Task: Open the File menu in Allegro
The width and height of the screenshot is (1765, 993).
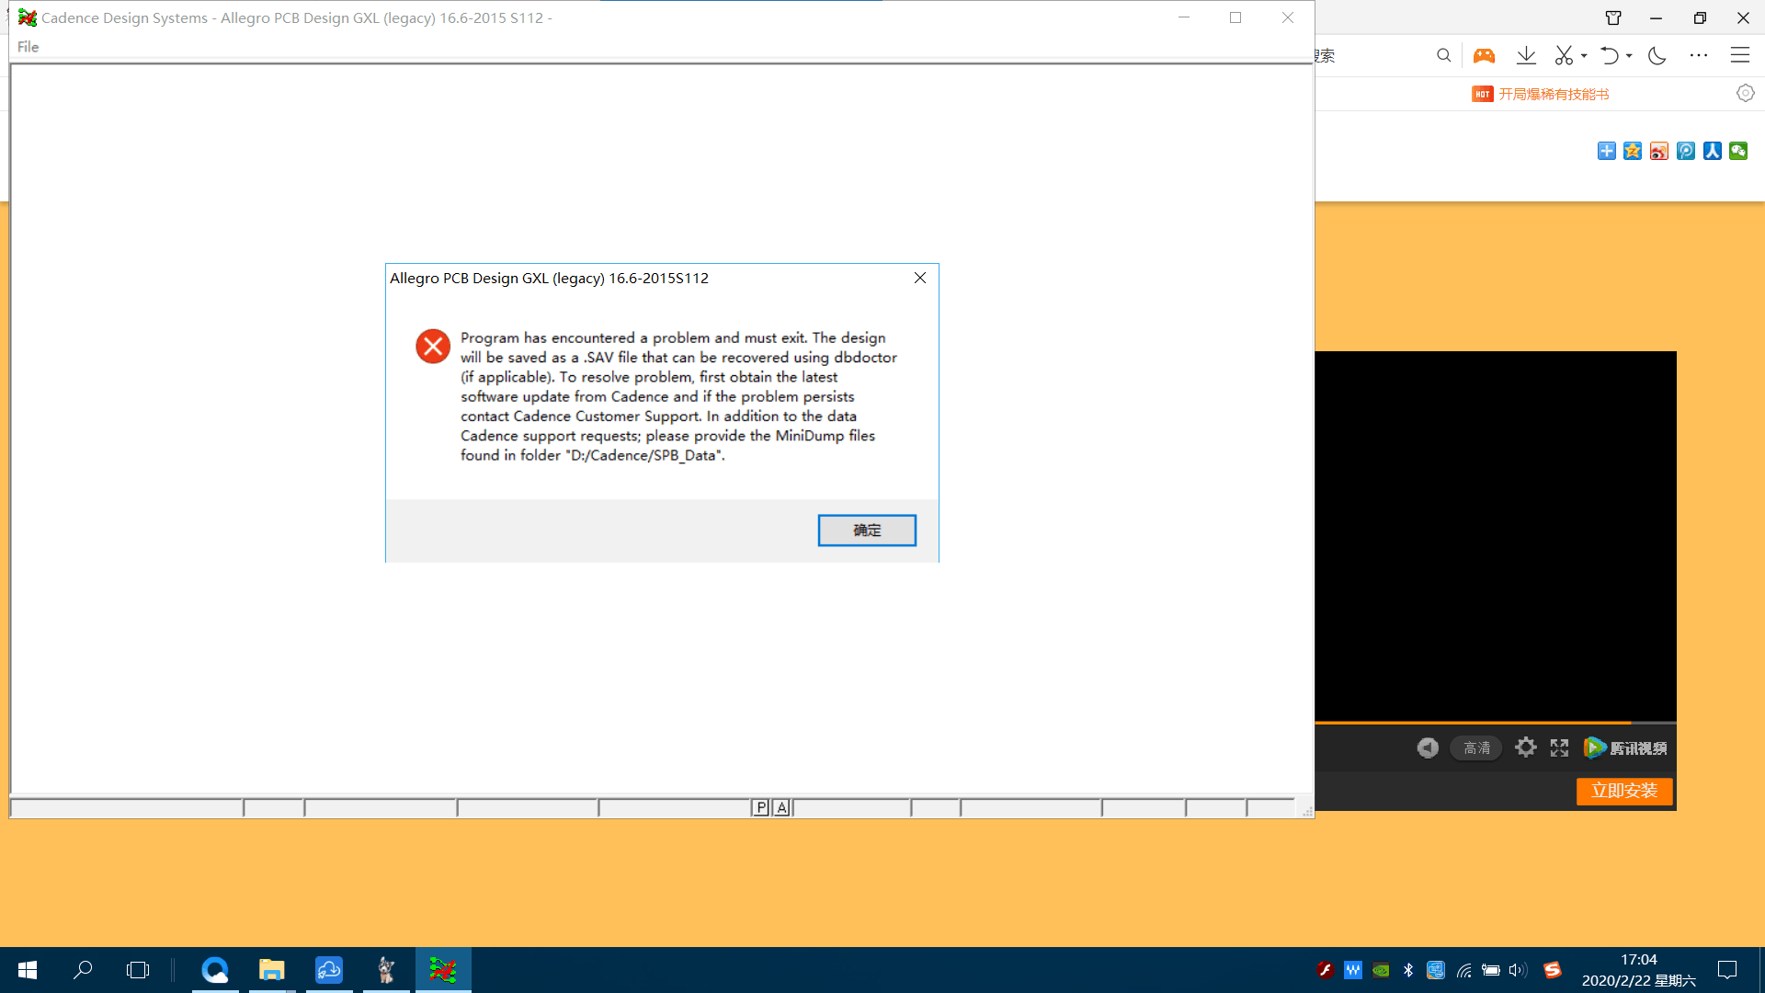Action: 28,47
